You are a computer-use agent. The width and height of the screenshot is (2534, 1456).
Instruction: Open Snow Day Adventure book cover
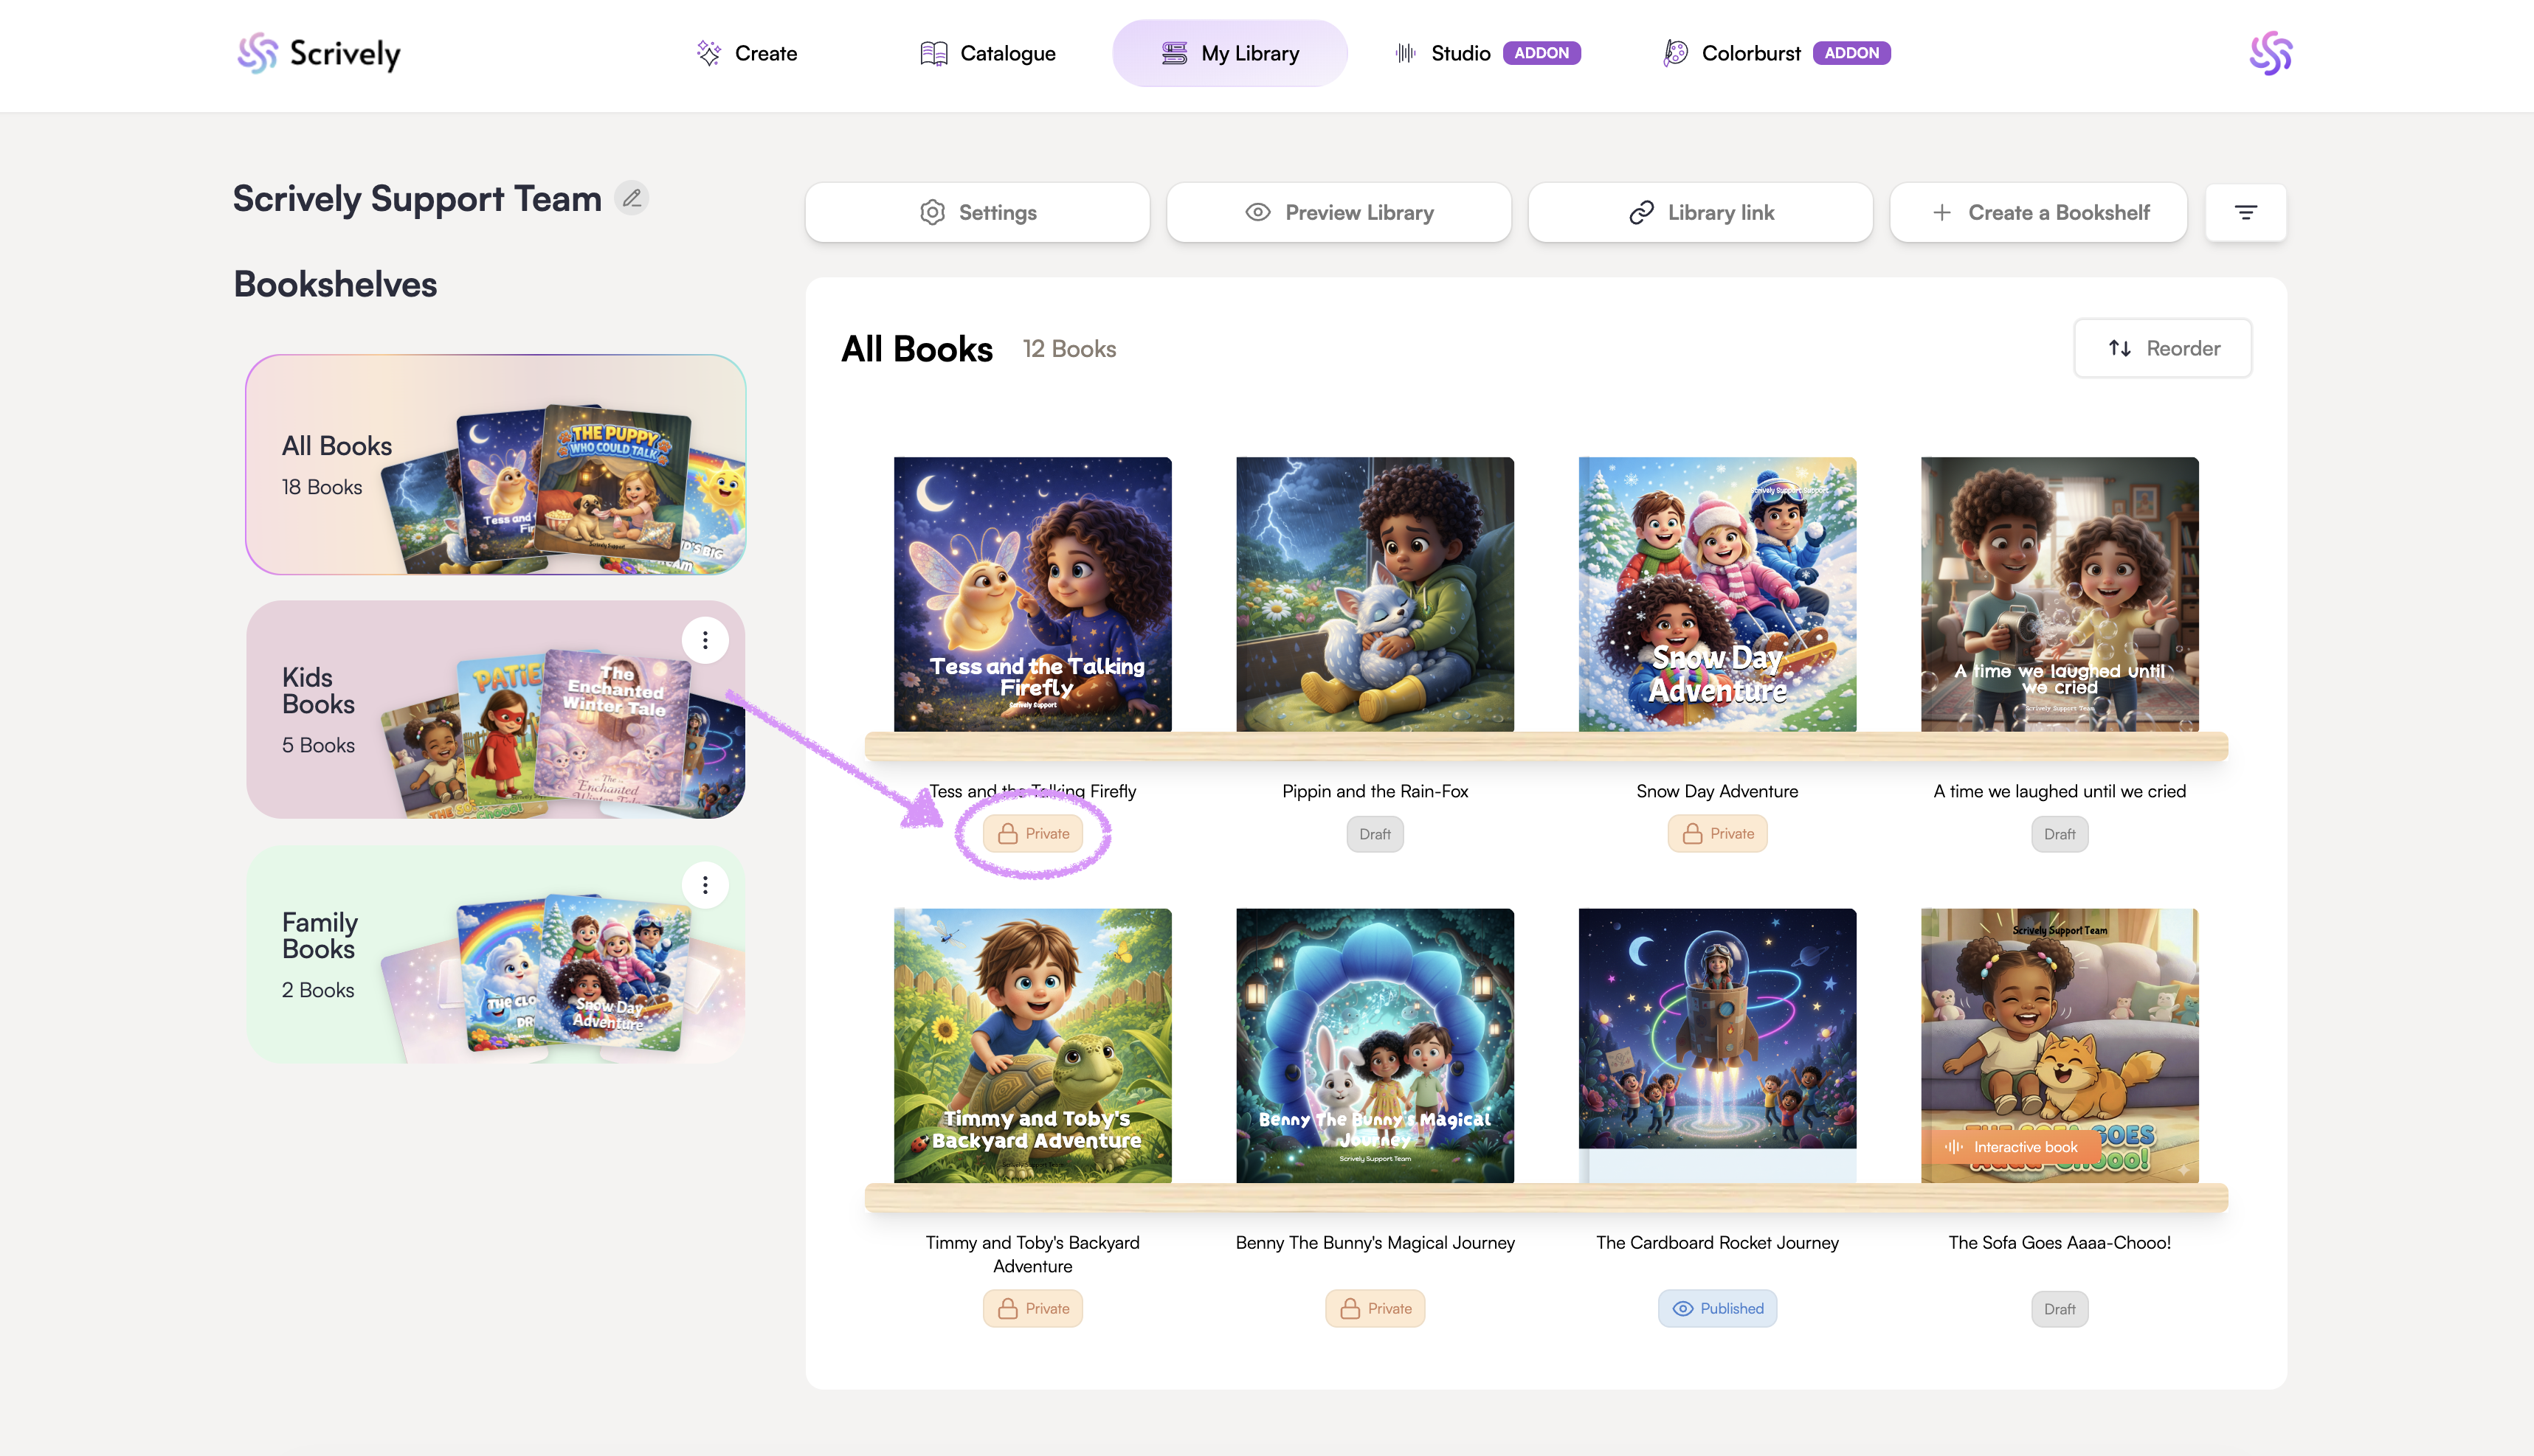click(x=1716, y=594)
